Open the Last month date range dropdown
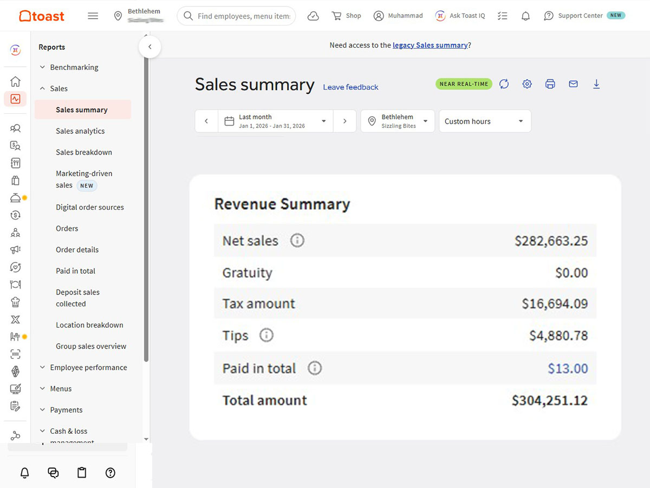The width and height of the screenshot is (650, 488). click(276, 121)
